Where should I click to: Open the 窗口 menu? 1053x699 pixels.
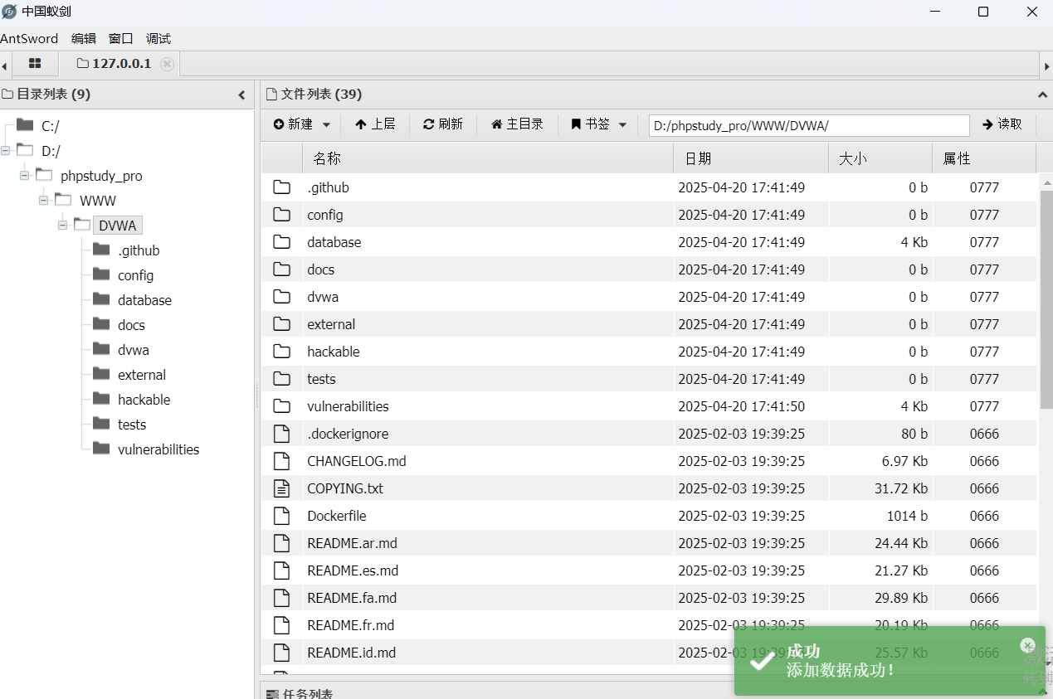[121, 39]
